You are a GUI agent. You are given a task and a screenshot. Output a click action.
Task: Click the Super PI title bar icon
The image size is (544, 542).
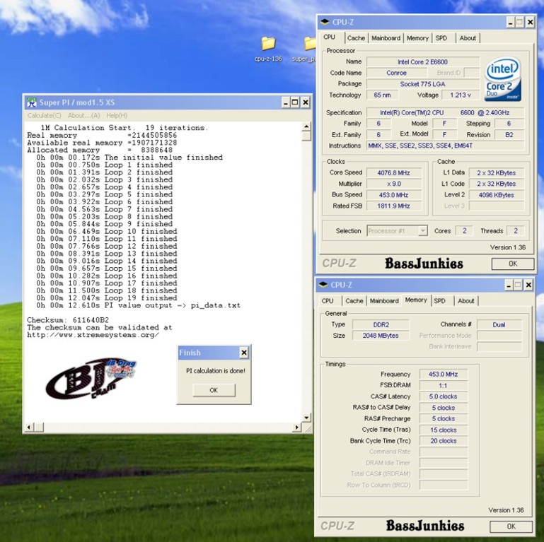[x=32, y=102]
